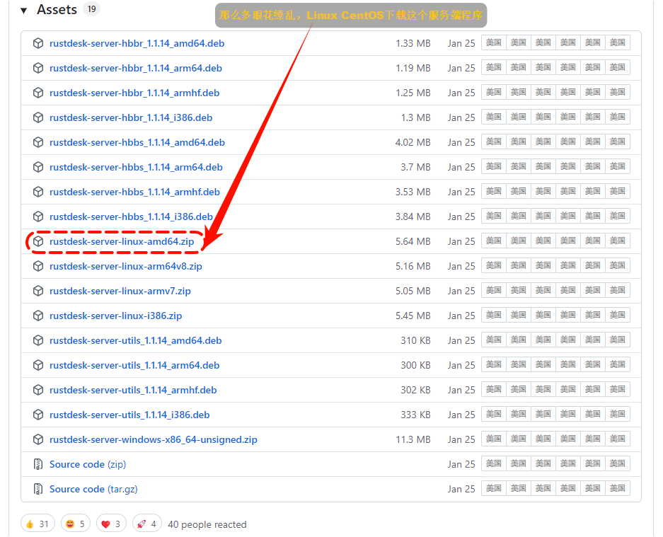Click the '40 people reacted' text
The image size is (663, 537).
pos(207,524)
